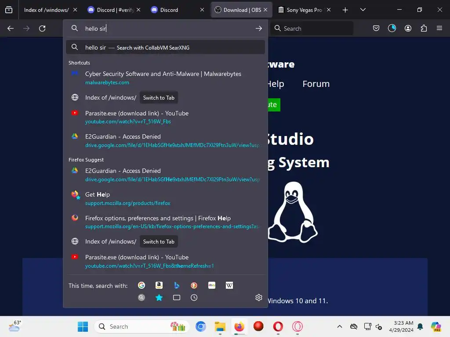Click the address bar containing hello sir
The width and height of the screenshot is (450, 337).
pyautogui.click(x=165, y=29)
